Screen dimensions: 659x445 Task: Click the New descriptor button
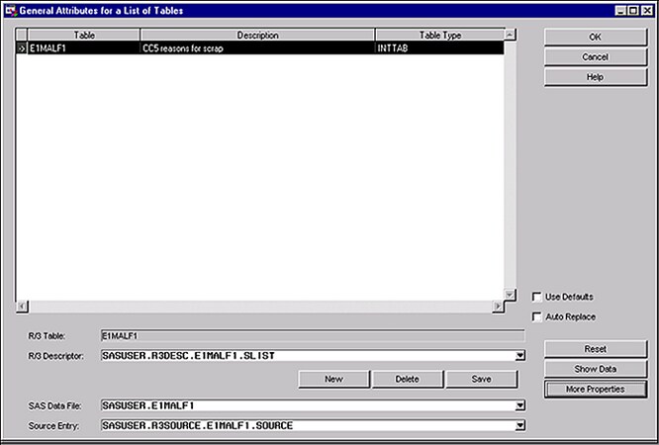(333, 379)
